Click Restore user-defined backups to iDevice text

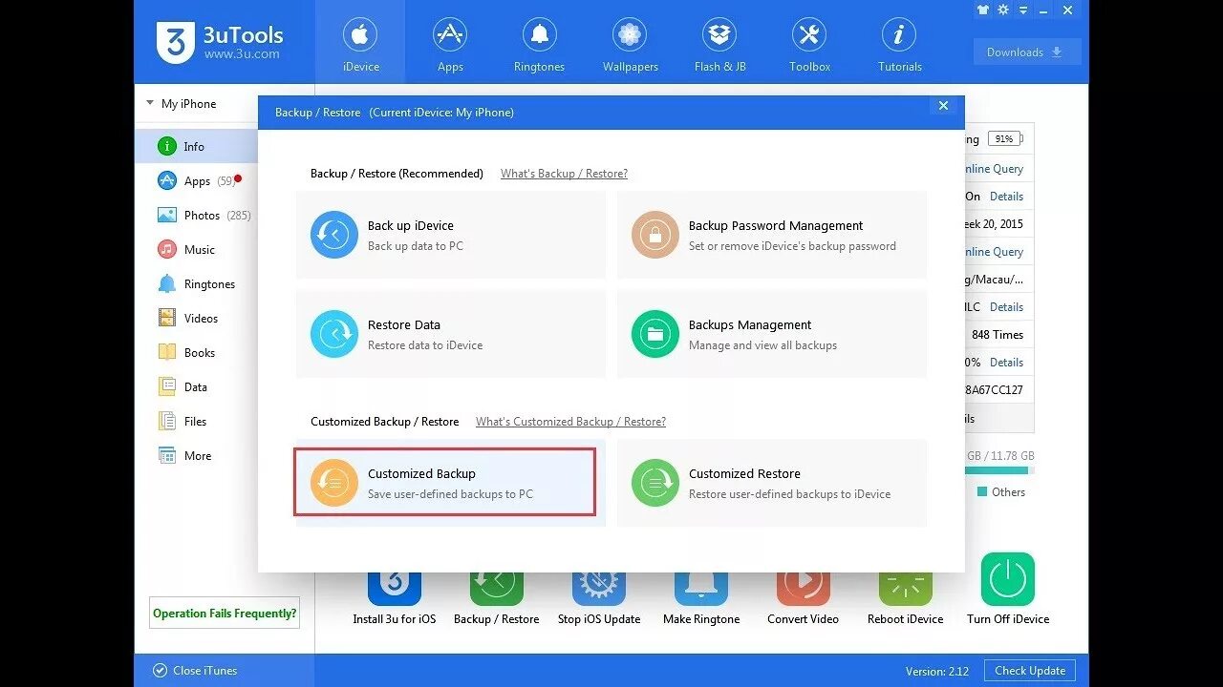(789, 494)
